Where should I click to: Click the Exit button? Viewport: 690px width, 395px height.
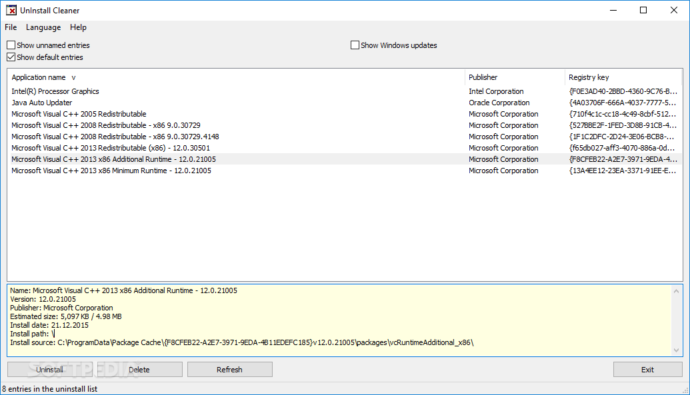(648, 370)
